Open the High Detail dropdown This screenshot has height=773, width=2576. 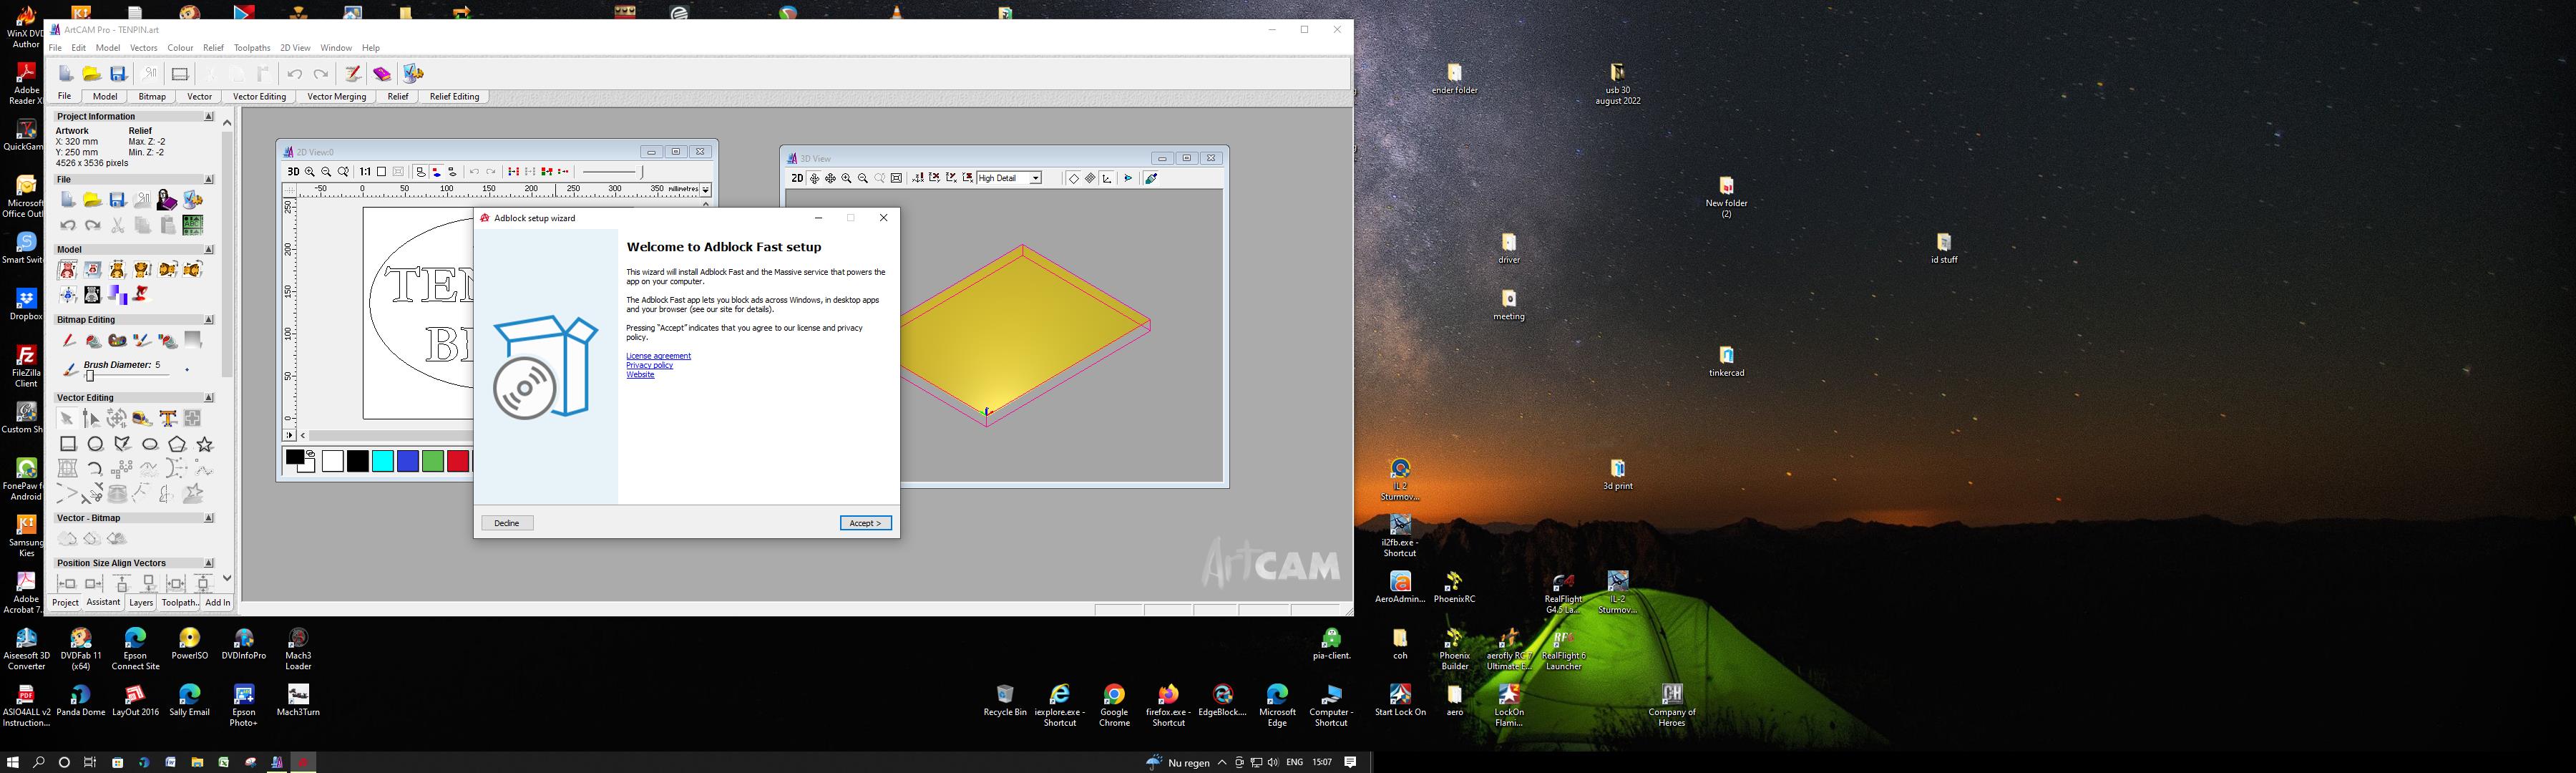pyautogui.click(x=1036, y=179)
